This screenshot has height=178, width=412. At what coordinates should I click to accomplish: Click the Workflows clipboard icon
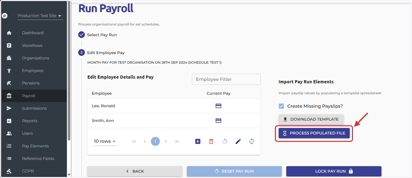(x=9, y=45)
